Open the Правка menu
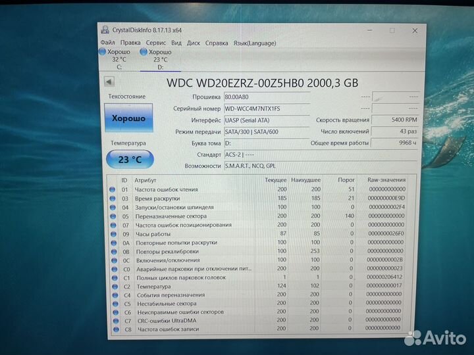The height and width of the screenshot is (355, 474). click(x=130, y=43)
